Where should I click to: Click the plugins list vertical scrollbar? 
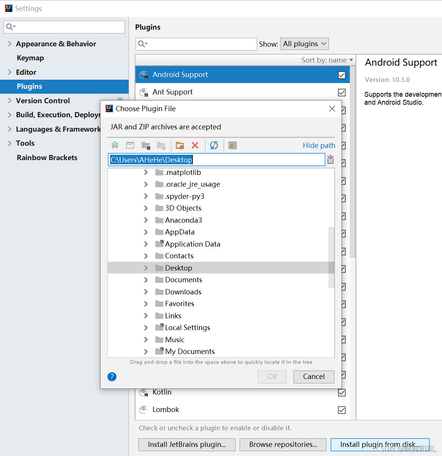coord(353,162)
